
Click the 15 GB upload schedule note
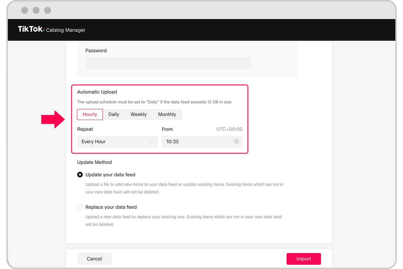coord(155,102)
